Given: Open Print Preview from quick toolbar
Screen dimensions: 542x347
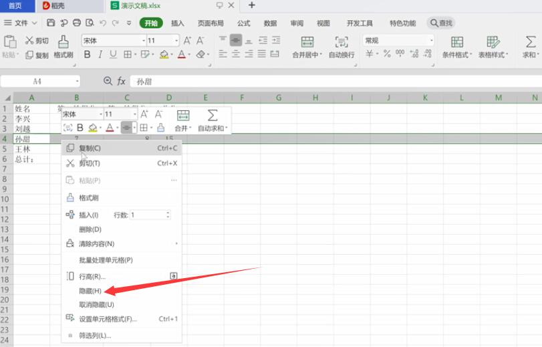Looking at the screenshot, I should [90, 23].
